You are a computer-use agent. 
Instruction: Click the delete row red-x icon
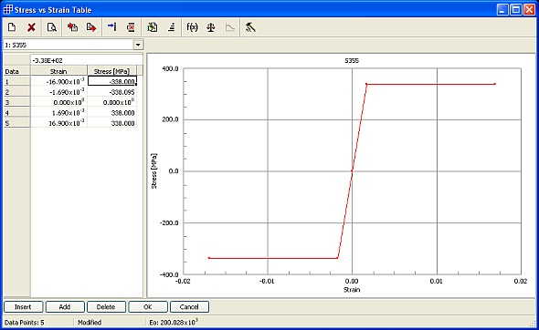point(131,27)
